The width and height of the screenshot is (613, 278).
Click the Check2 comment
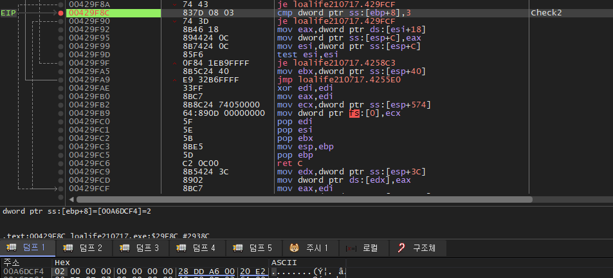pos(546,13)
